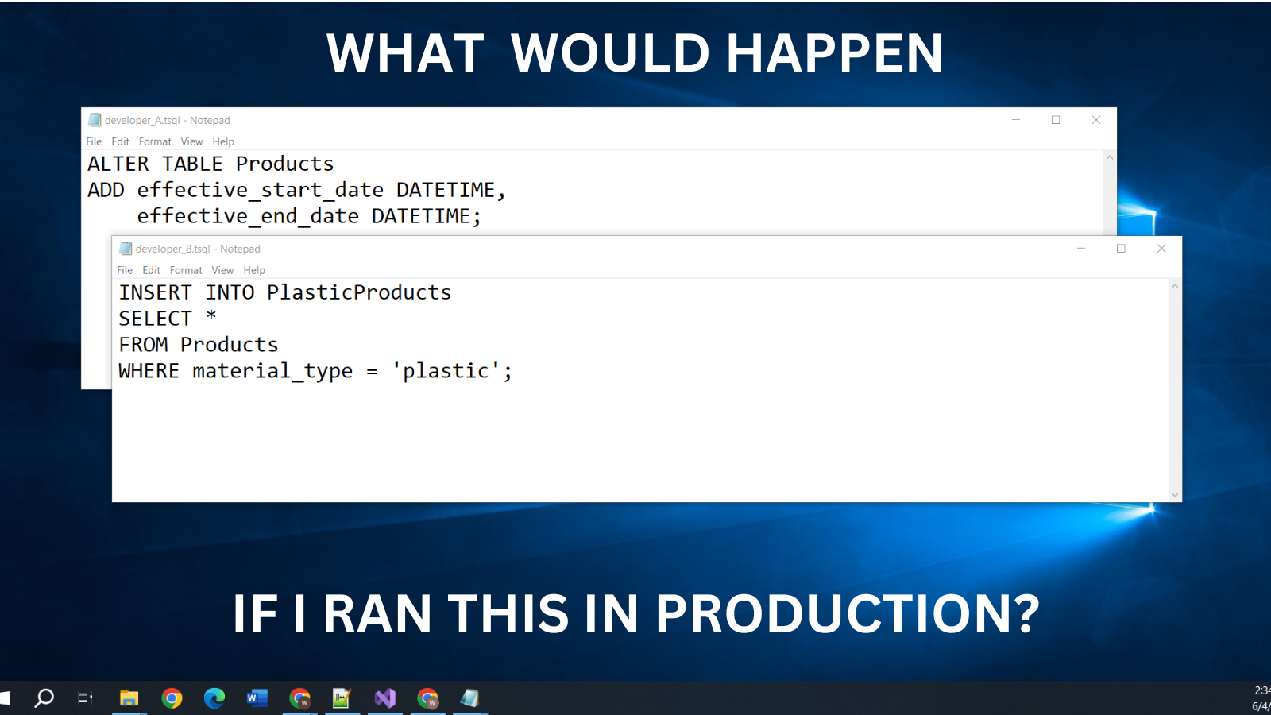Click the developer_A.tsql - Notepad title text
1271x715 pixels.
click(168, 120)
